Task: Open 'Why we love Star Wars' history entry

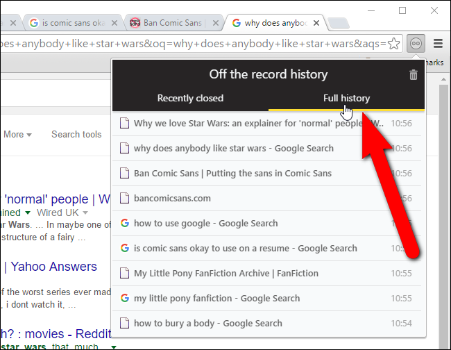Action: tap(266, 124)
